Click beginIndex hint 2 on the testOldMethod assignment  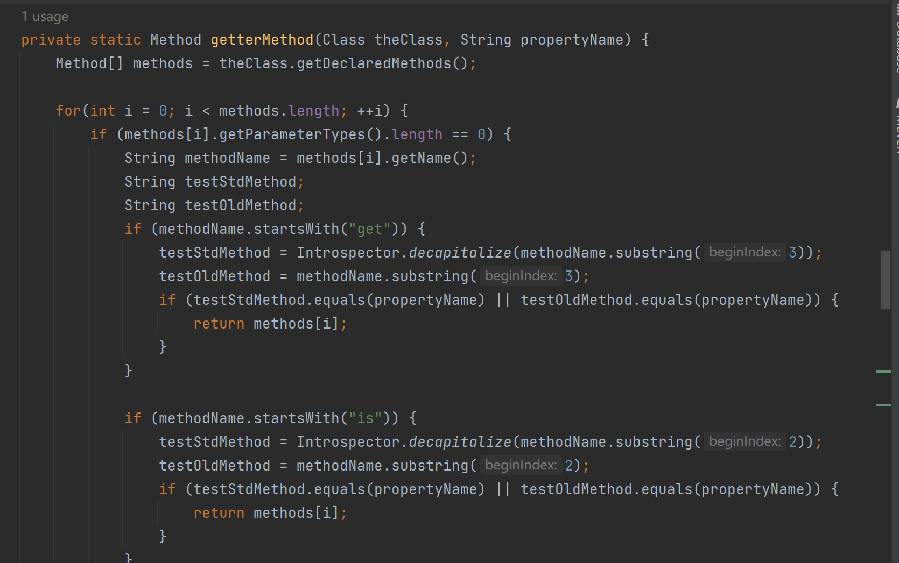coord(521,465)
